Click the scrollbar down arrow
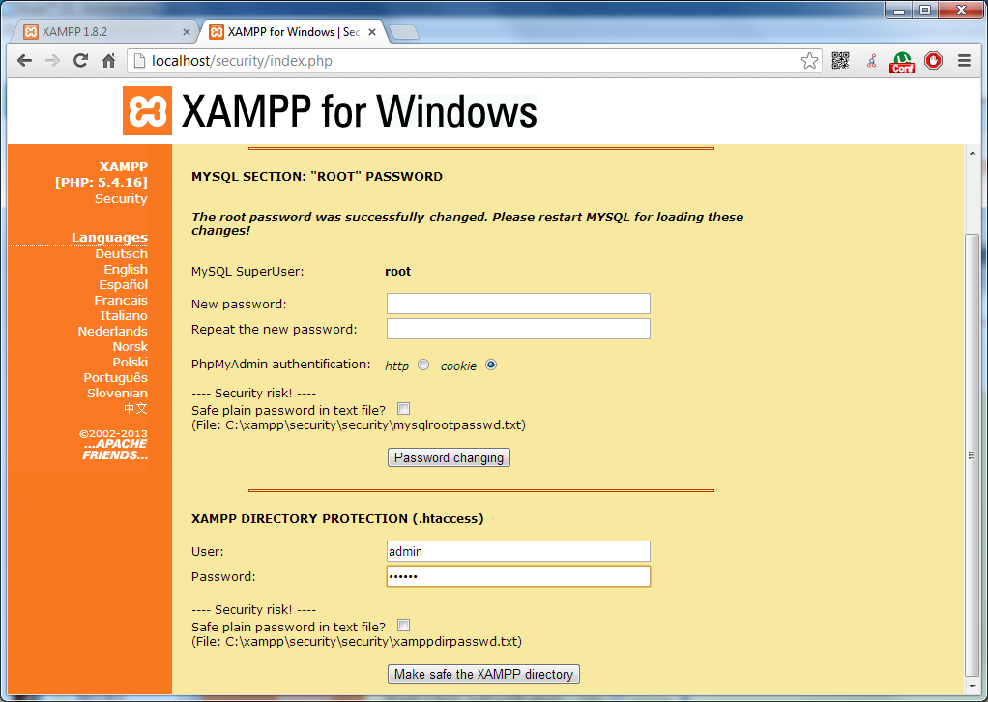This screenshot has height=702, width=988. [x=973, y=687]
